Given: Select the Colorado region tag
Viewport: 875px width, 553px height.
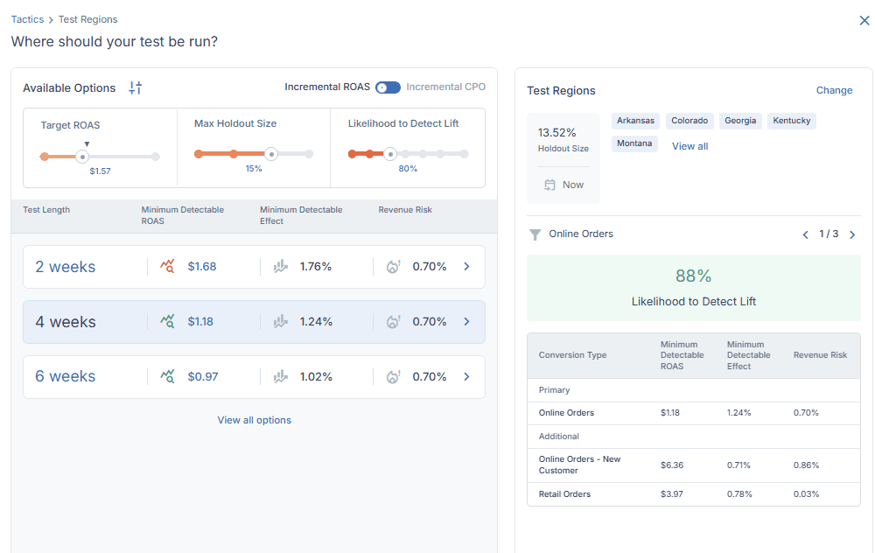Looking at the screenshot, I should [x=689, y=121].
